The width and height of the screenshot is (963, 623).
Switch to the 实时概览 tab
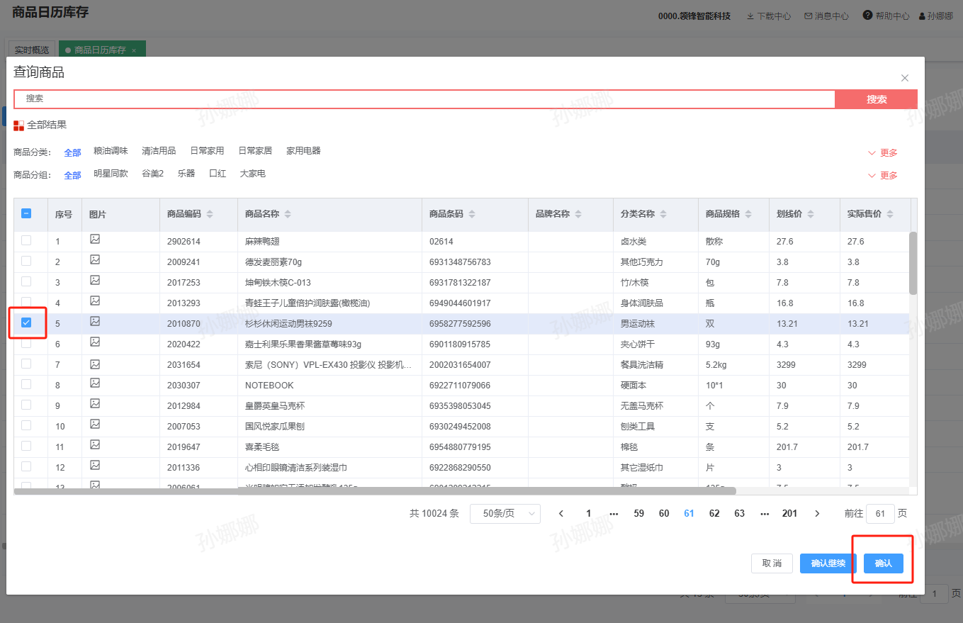point(32,50)
